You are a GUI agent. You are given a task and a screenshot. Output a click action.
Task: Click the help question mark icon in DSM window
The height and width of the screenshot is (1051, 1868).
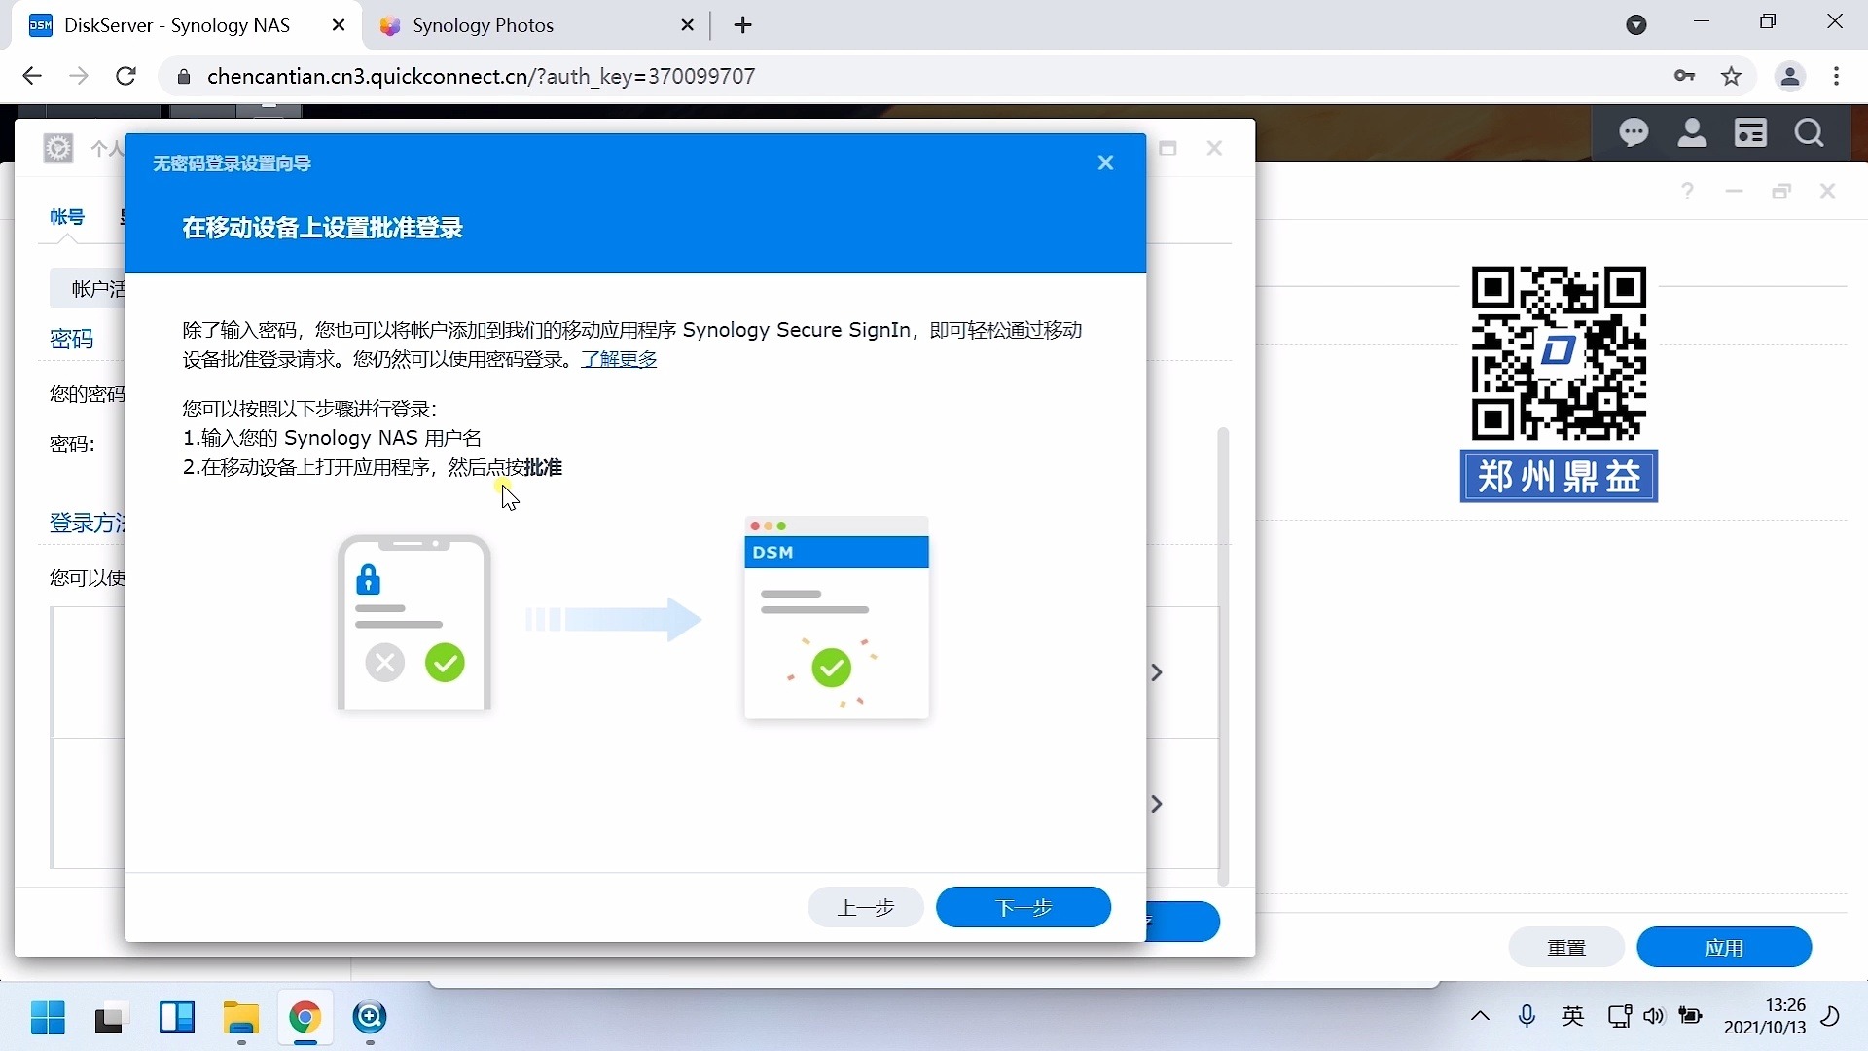click(1689, 191)
